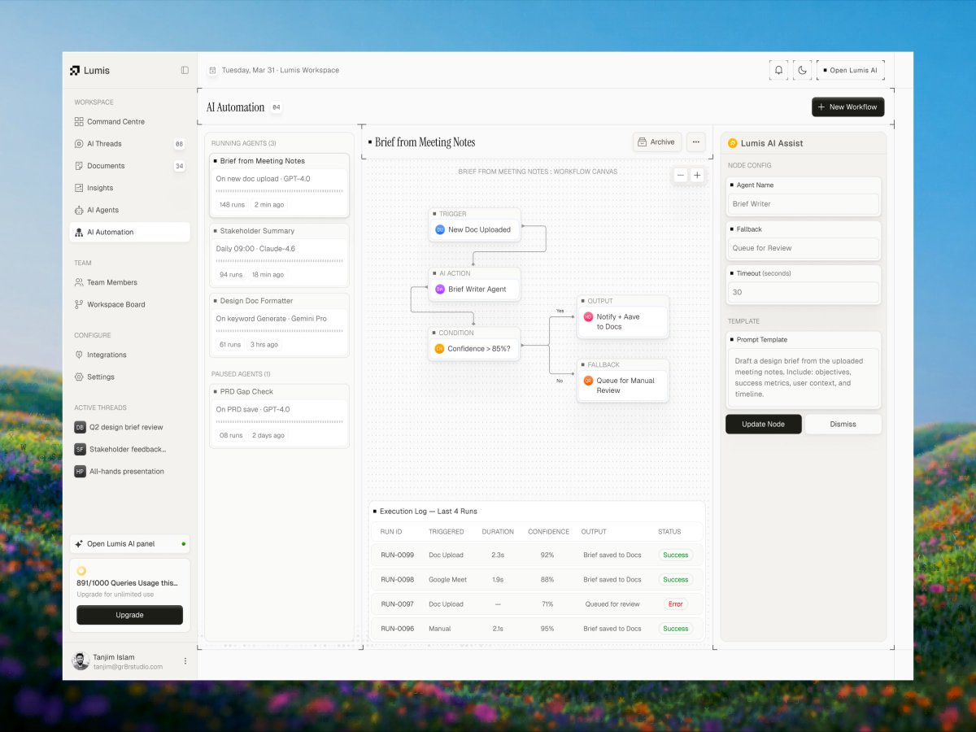Viewport: 976px width, 732px height.
Task: Open Integrations page
Action: [130, 355]
